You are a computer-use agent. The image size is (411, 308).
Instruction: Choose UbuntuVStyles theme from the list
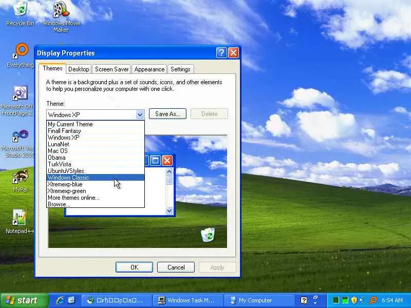[x=96, y=171]
